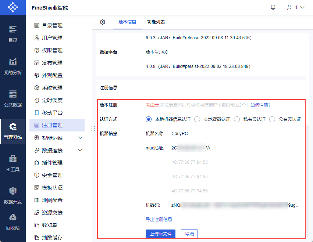
Task: Select 管理系统 in the sidebar
Action: (x=13, y=131)
